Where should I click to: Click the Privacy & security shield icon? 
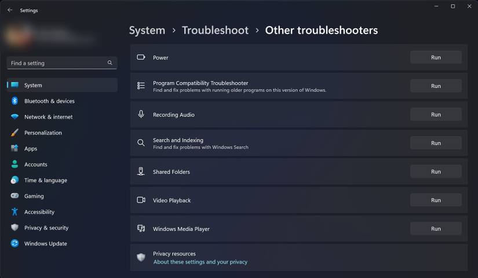tap(14, 228)
